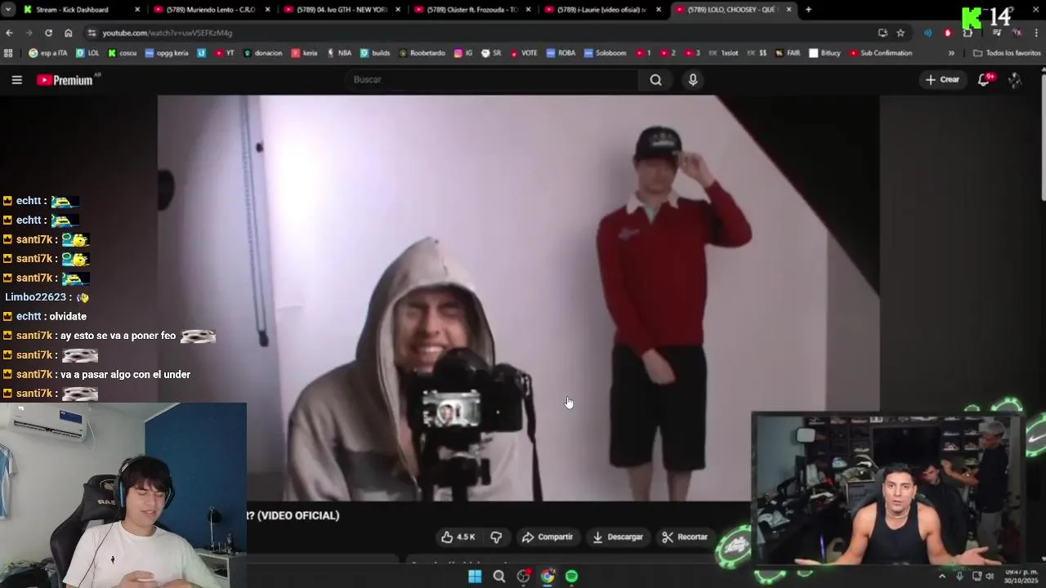
Task: Open the VOTE bookmark
Action: (524, 53)
